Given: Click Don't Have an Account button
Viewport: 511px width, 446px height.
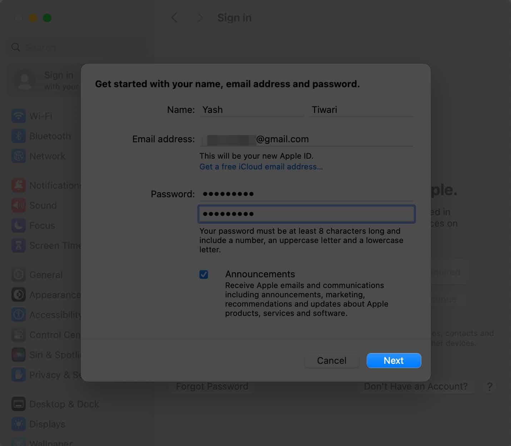Looking at the screenshot, I should point(416,386).
